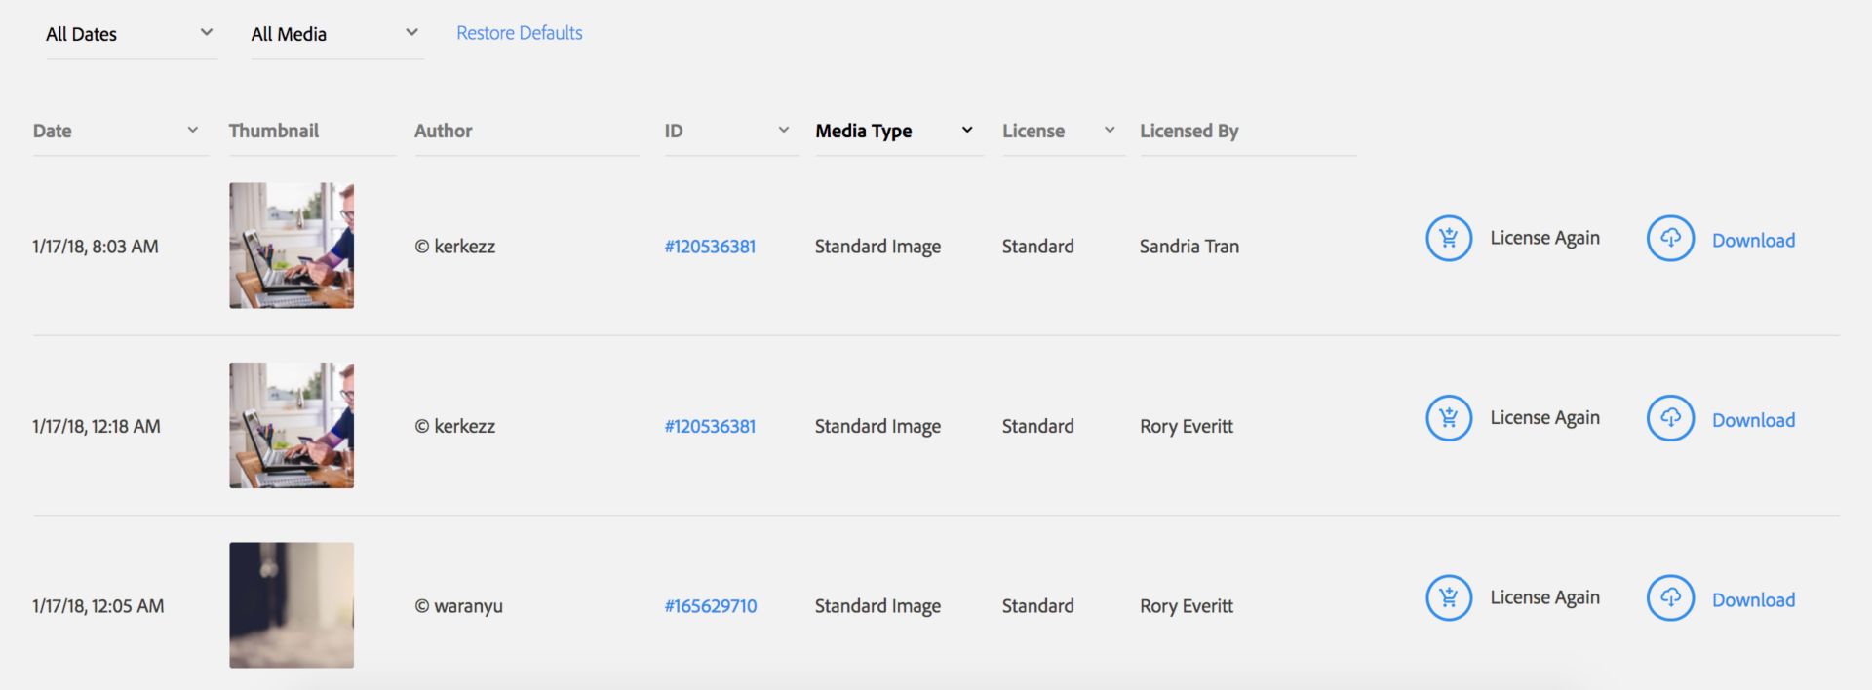The width and height of the screenshot is (1872, 690).
Task: Click the cart icon in the 12:18 AM row
Action: (1449, 418)
